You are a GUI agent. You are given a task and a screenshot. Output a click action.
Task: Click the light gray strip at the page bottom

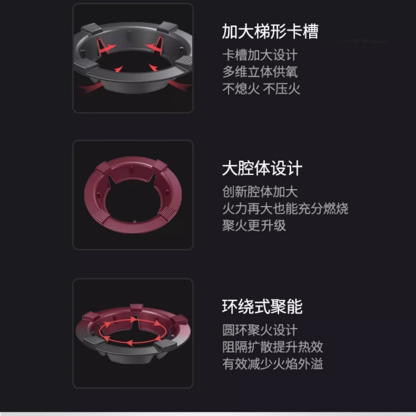pos(208,413)
